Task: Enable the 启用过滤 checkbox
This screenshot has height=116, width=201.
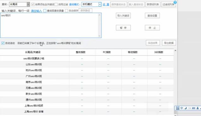Action: [56, 4]
